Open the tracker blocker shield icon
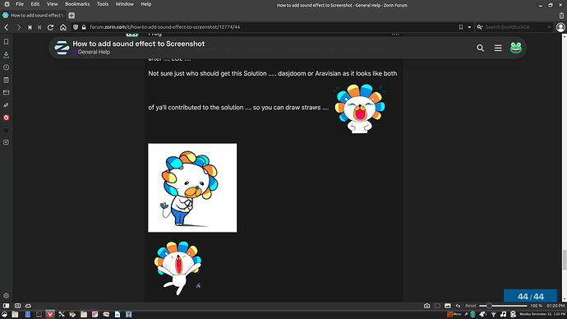567x319 pixels. pyautogui.click(x=76, y=27)
